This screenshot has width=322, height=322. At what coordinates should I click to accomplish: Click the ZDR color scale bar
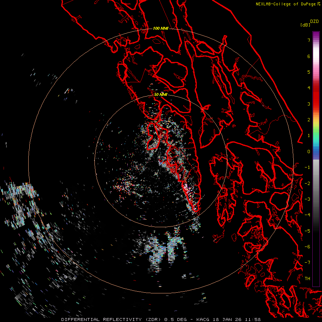316,159
